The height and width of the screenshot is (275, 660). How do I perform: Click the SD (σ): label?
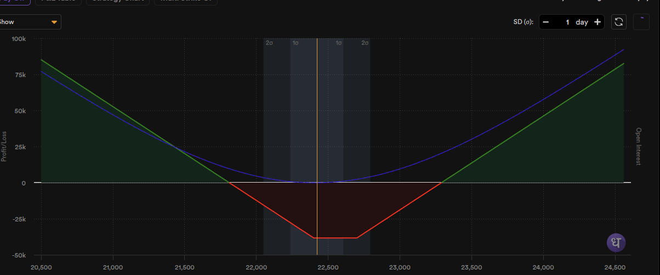pyautogui.click(x=522, y=22)
